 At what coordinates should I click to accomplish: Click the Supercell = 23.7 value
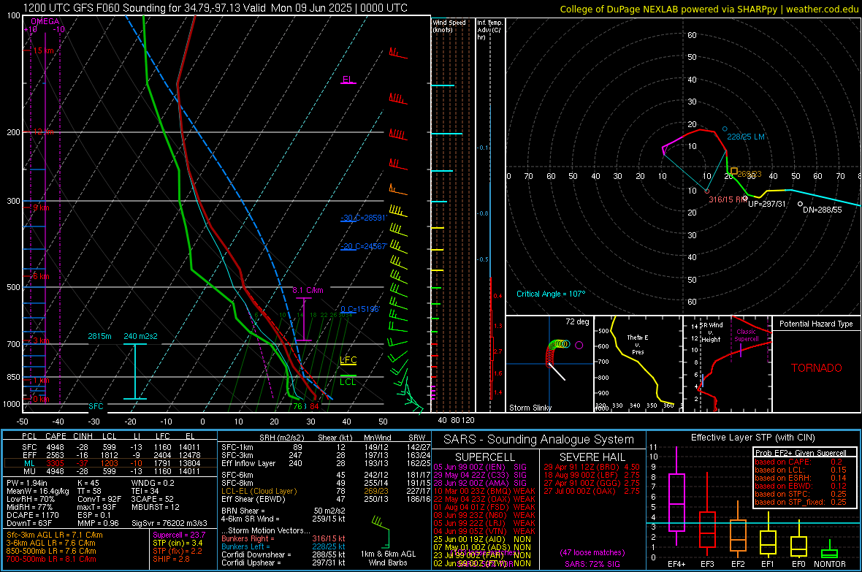pyautogui.click(x=179, y=535)
